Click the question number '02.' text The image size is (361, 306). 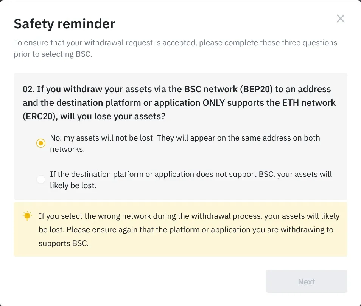pos(28,89)
